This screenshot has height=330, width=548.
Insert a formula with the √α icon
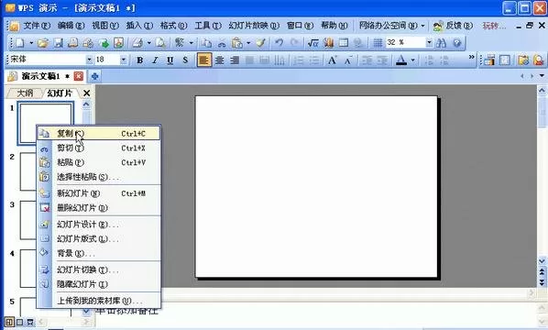pyautogui.click(x=312, y=43)
